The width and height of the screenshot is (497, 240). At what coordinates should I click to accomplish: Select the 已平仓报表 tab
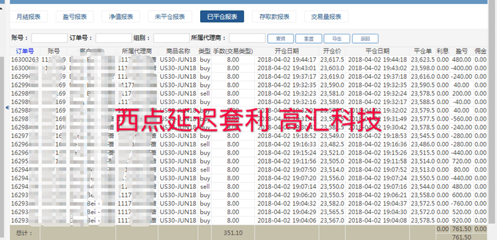pyautogui.click(x=222, y=17)
